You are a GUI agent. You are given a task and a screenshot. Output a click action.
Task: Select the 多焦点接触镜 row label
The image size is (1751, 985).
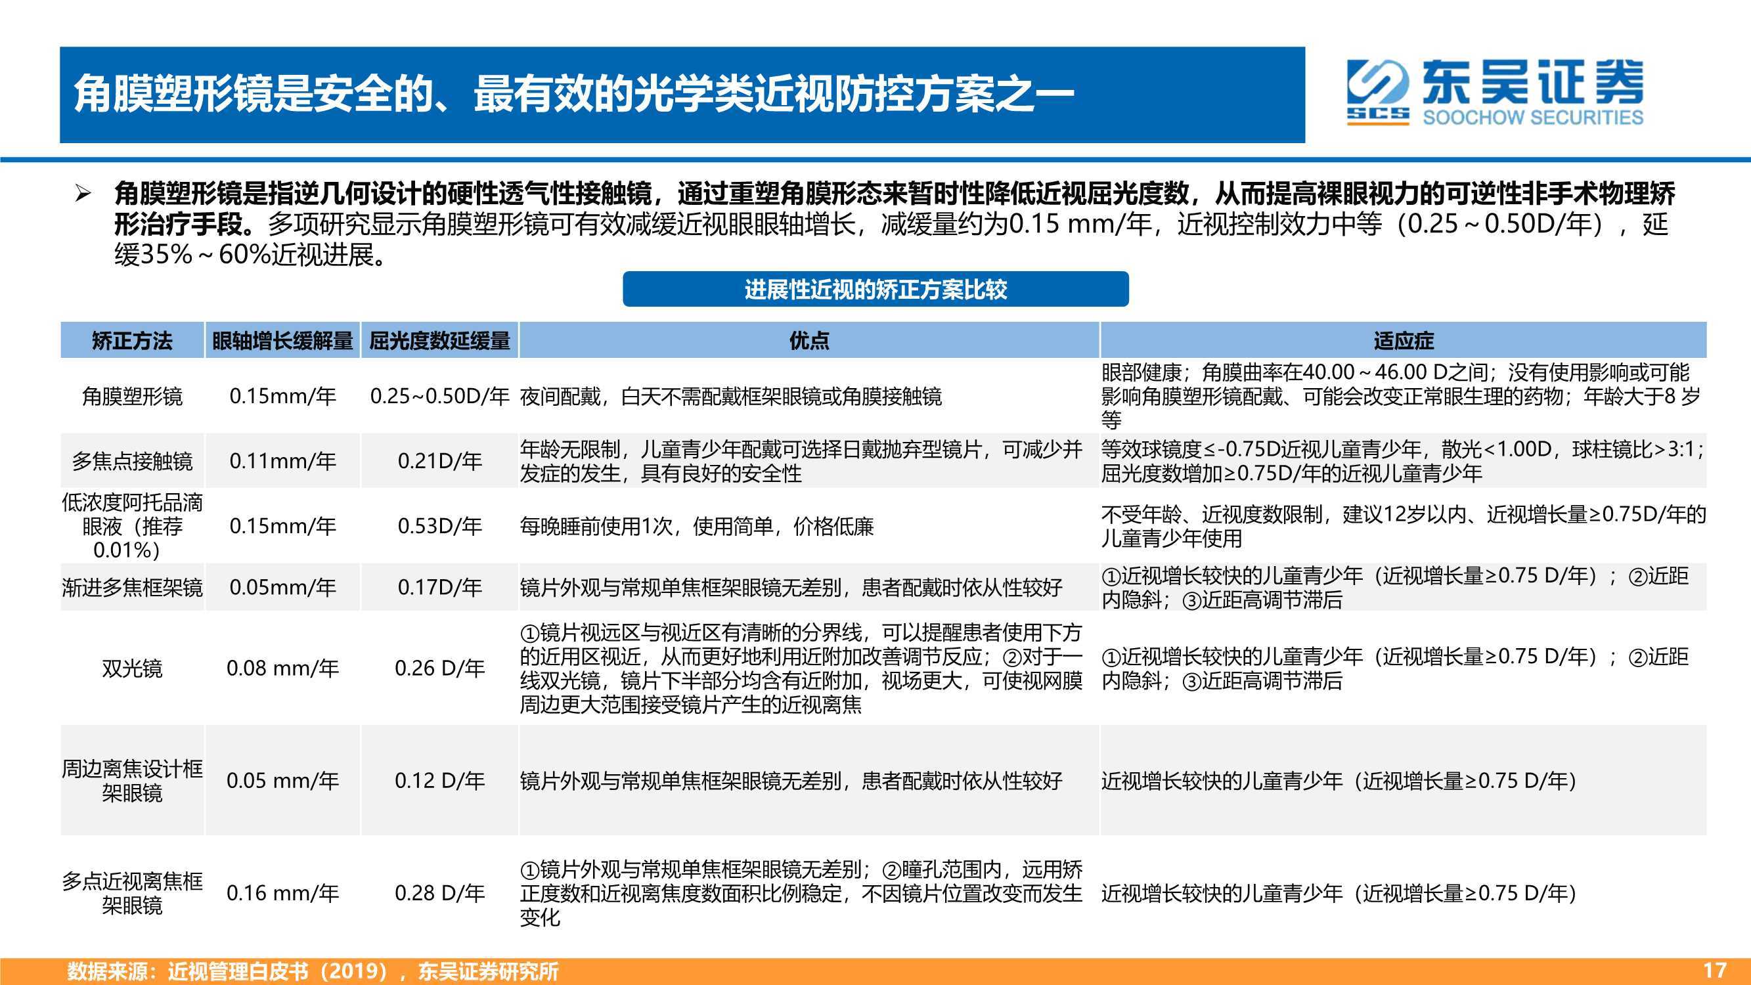132,462
